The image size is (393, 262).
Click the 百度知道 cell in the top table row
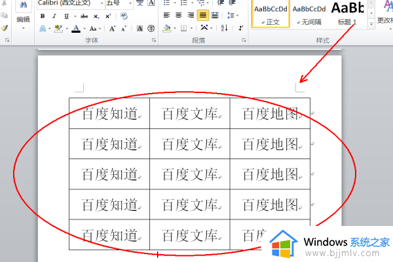tap(109, 113)
